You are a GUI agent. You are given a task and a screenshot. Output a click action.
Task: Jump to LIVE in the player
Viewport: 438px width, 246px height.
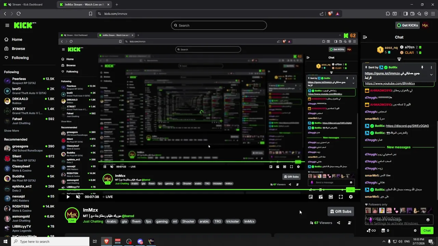point(108,197)
